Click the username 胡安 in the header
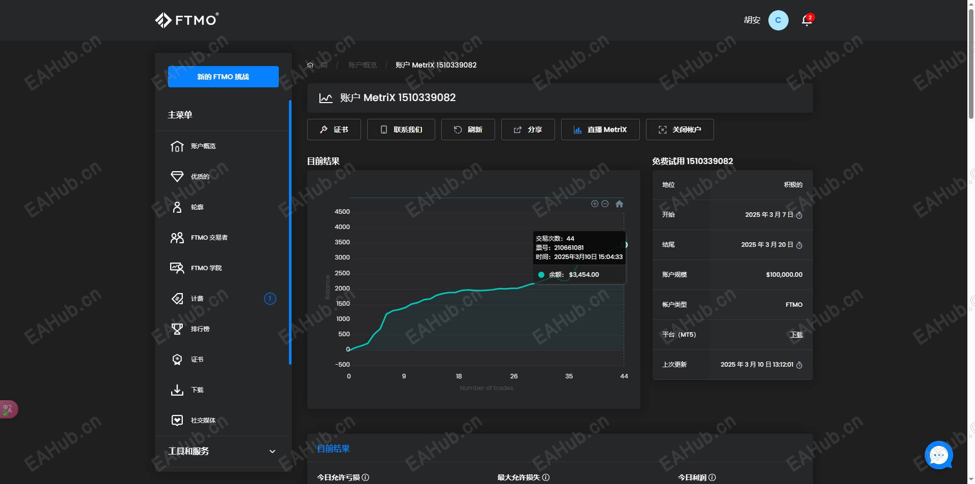The height and width of the screenshot is (484, 975). [752, 20]
